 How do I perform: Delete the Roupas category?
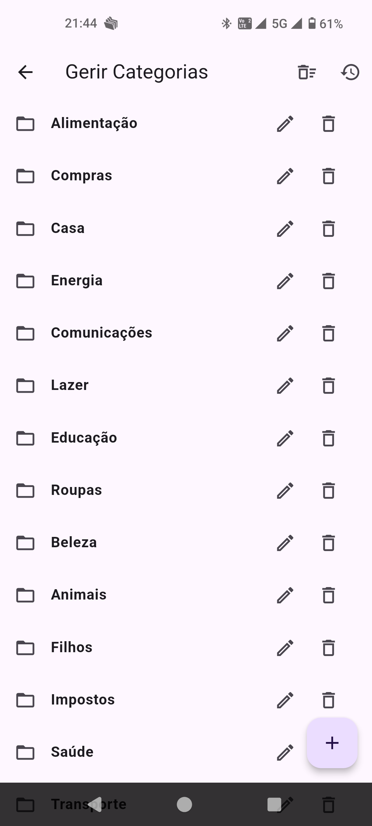(x=329, y=491)
